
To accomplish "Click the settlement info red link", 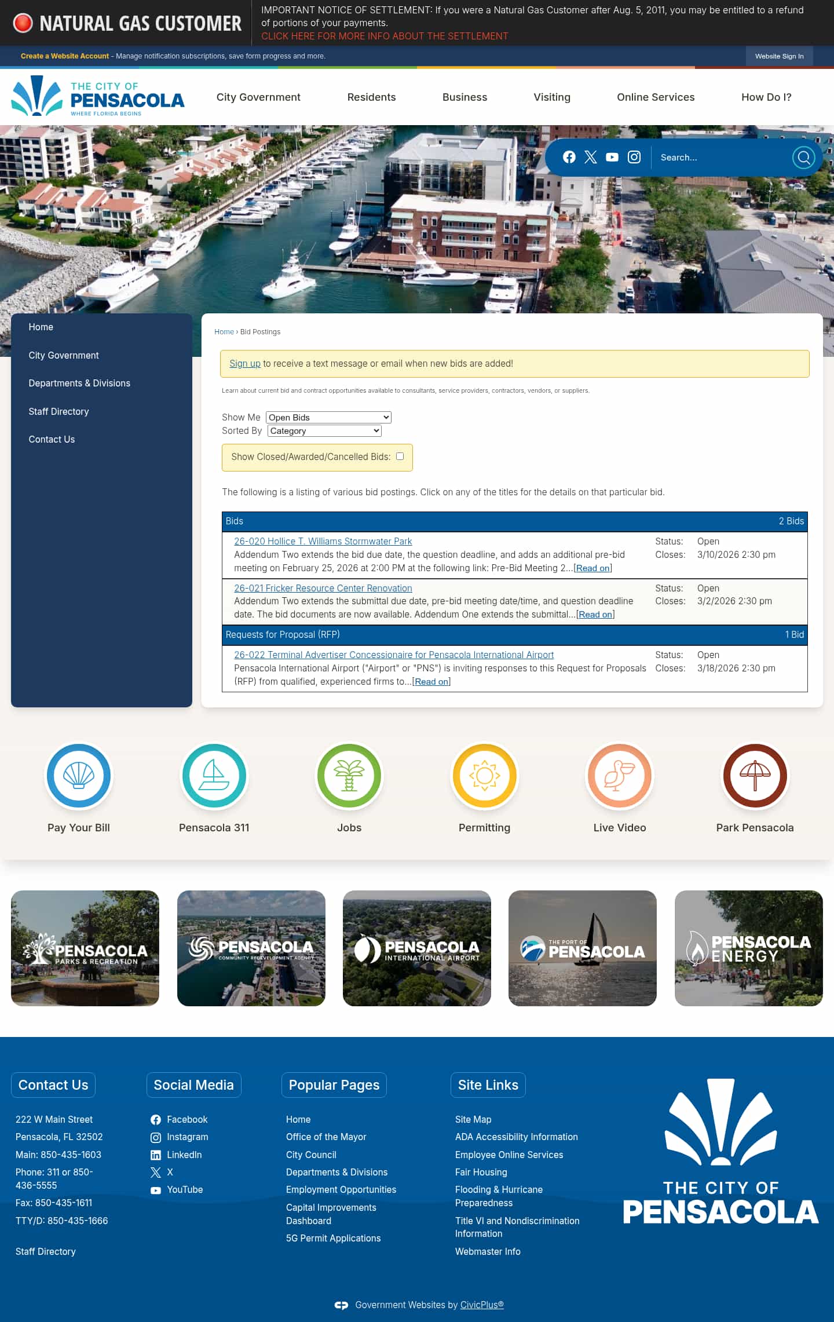I will coord(385,36).
